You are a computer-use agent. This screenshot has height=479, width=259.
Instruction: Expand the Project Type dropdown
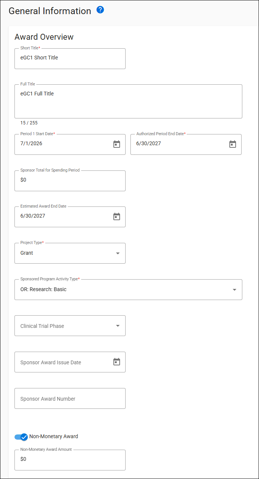pos(118,253)
